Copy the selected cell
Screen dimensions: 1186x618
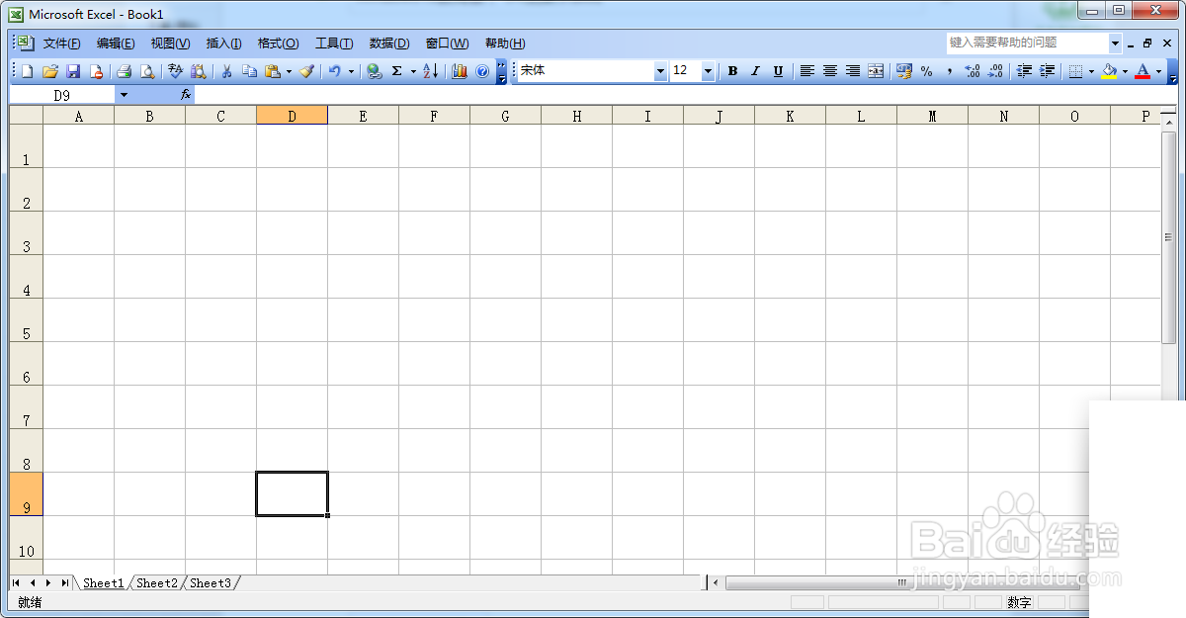pyautogui.click(x=250, y=71)
